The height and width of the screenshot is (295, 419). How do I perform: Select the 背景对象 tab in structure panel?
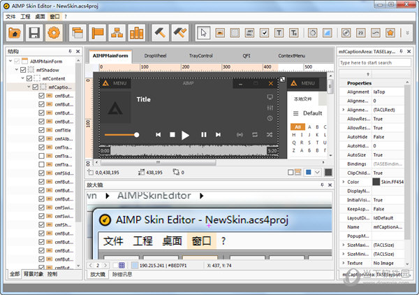(x=34, y=274)
